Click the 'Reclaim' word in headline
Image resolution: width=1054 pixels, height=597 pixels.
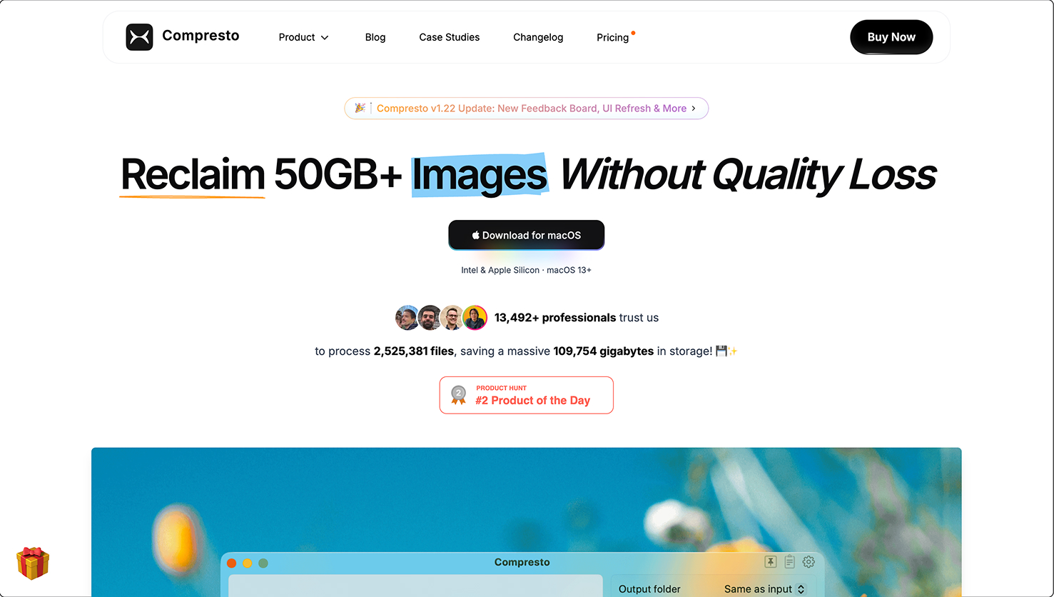point(193,174)
